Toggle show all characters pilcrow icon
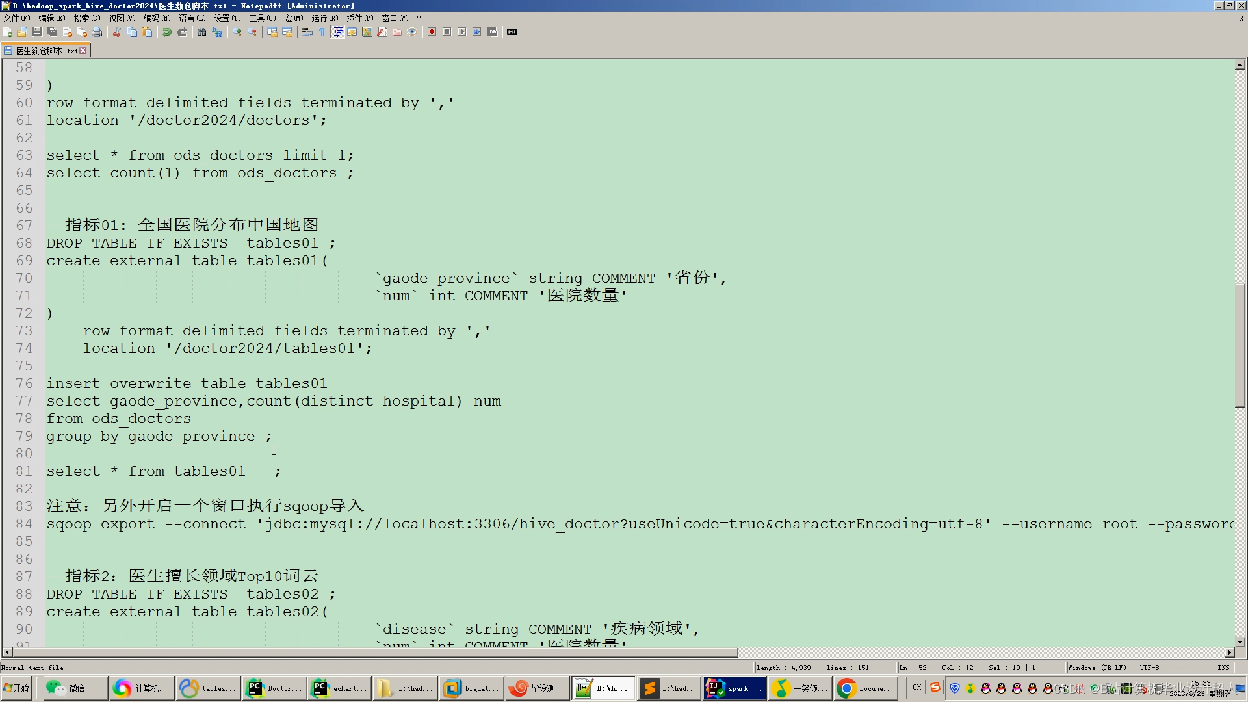 point(322,32)
